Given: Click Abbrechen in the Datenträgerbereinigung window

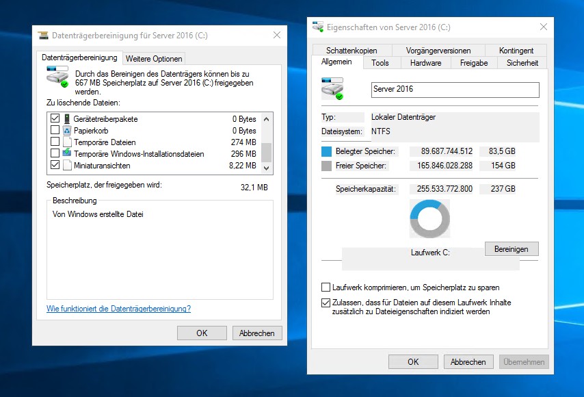Looking at the screenshot, I should pyautogui.click(x=257, y=333).
